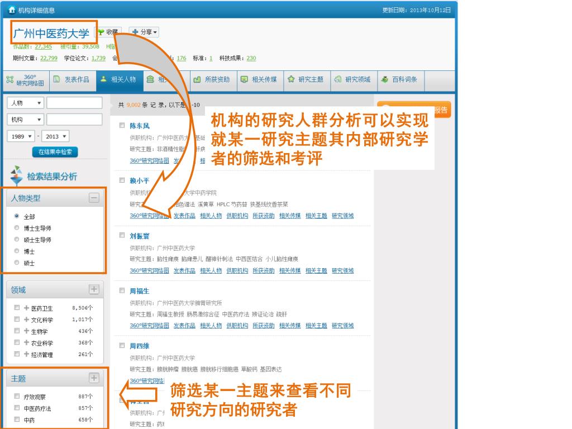Check the 中医药疗法 topic checkbox
Screen dimensions: 572x429
[17, 408]
